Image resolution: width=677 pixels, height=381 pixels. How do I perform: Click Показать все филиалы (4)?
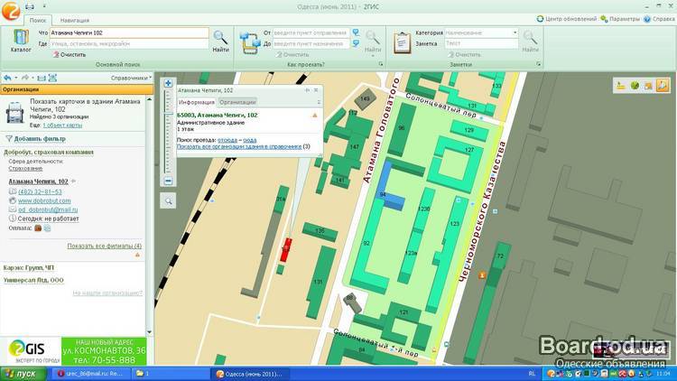104,246
